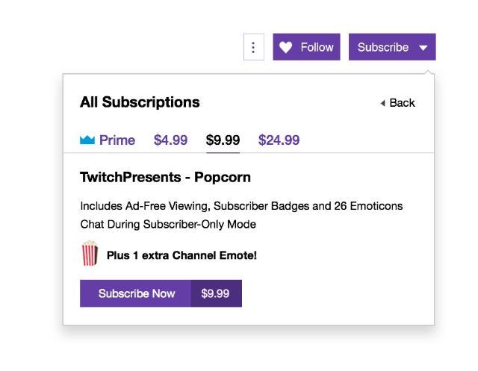
Task: Click the Ad-Free Viewing benefits description
Action: tap(241, 205)
